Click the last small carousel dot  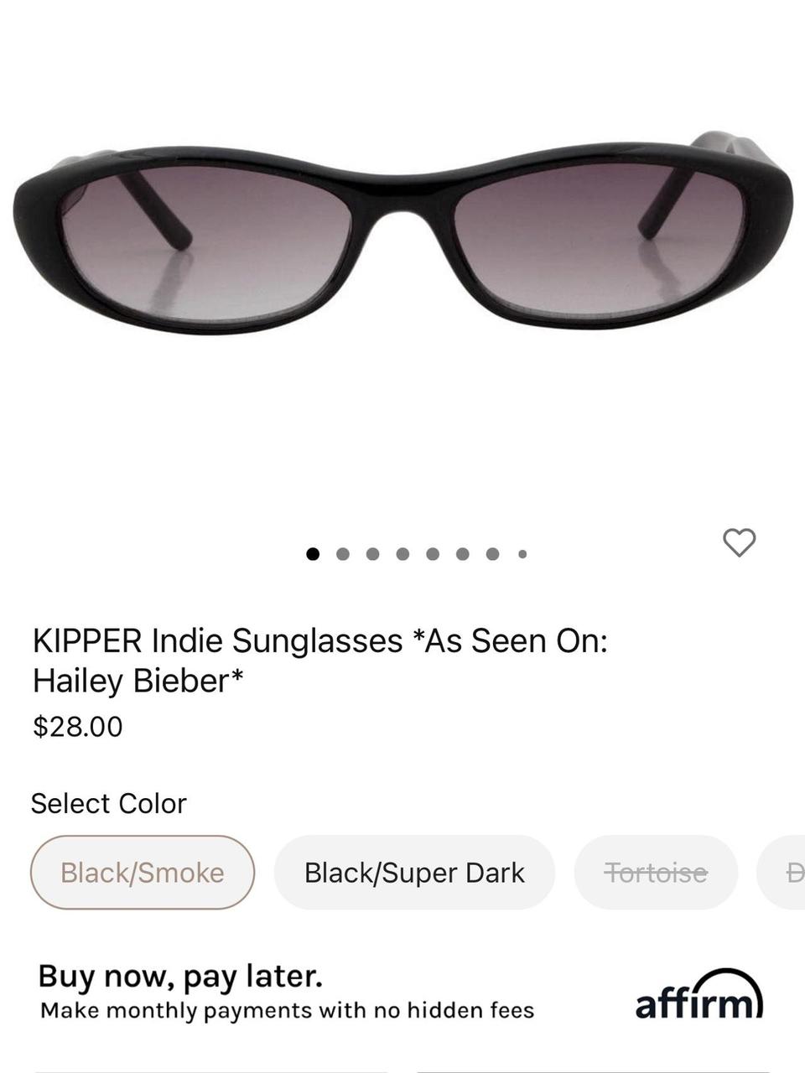(522, 554)
